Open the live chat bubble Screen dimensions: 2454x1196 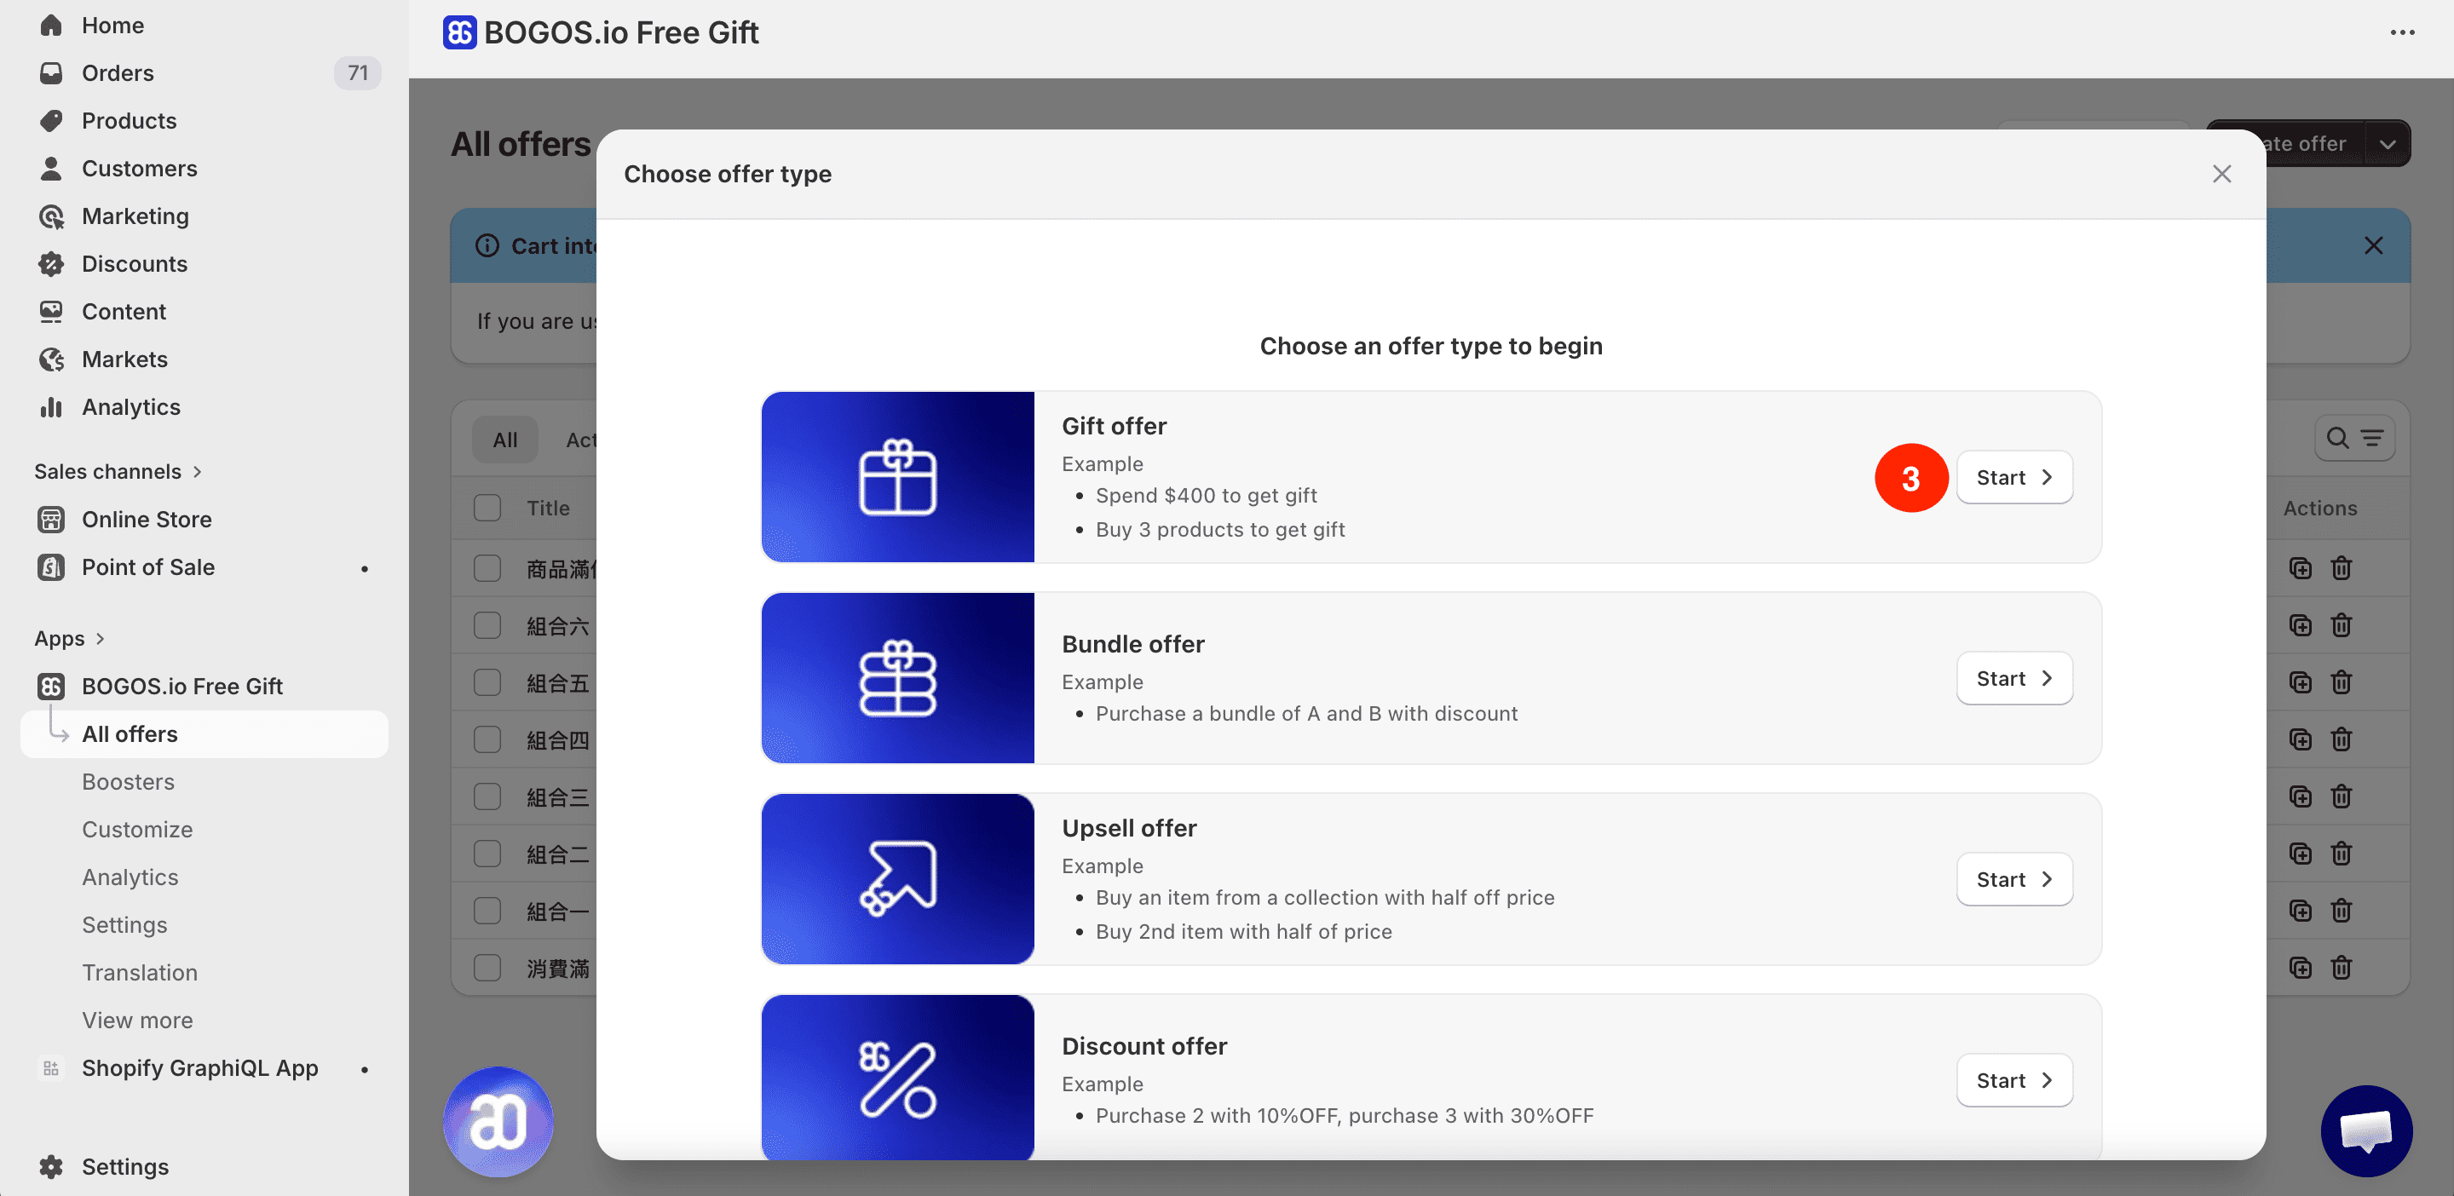(x=2366, y=1130)
